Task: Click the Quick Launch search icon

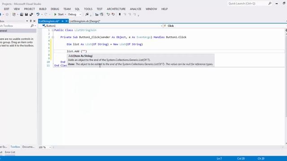Action: 270,4
